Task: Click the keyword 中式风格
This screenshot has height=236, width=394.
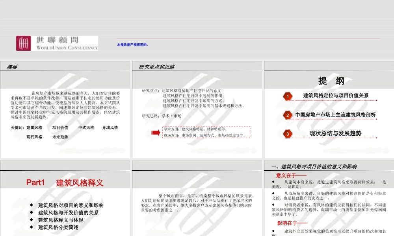Action: coord(86,128)
